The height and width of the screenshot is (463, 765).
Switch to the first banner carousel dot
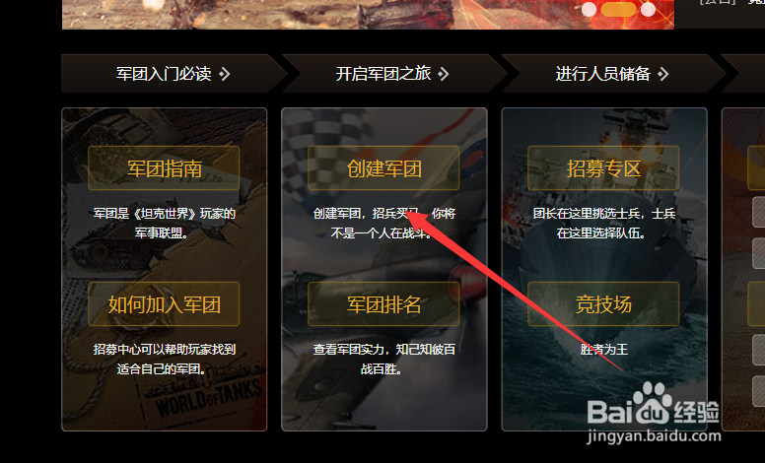pyautogui.click(x=589, y=9)
